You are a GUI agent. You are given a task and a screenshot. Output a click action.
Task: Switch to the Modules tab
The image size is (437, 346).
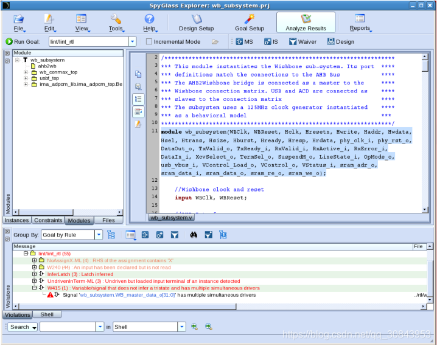pos(79,221)
